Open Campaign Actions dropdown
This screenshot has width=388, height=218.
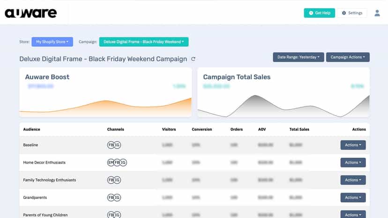[348, 57]
